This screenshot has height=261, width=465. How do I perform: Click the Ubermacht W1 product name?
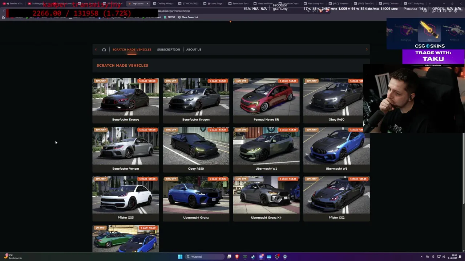pyautogui.click(x=266, y=169)
